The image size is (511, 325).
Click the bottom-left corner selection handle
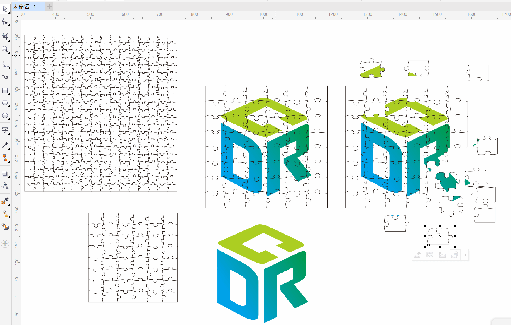click(x=425, y=247)
